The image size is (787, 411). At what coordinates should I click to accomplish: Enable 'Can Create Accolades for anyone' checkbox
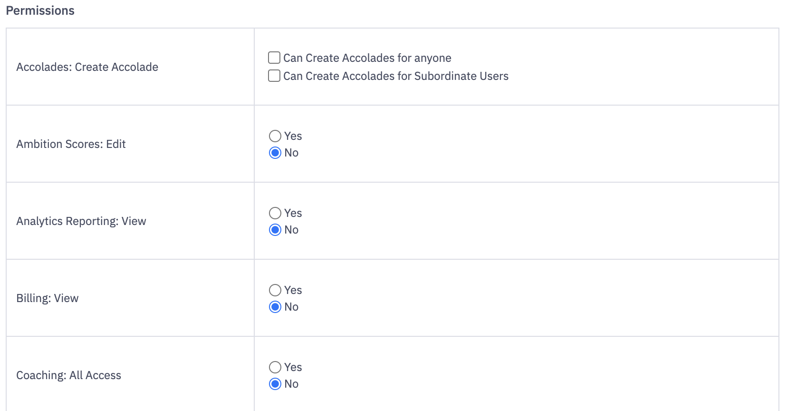click(274, 58)
